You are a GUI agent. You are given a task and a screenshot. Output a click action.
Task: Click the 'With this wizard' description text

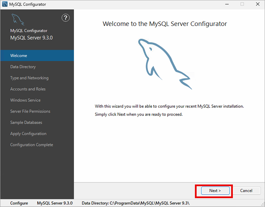[169, 106]
